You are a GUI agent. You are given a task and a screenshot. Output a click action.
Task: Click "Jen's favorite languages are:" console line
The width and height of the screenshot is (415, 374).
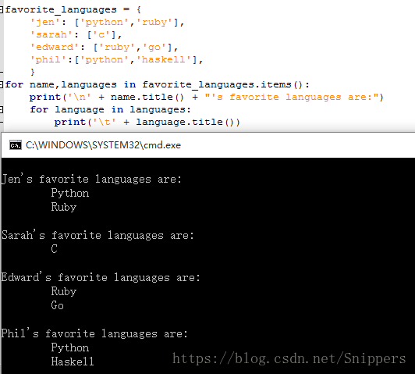[x=91, y=179]
